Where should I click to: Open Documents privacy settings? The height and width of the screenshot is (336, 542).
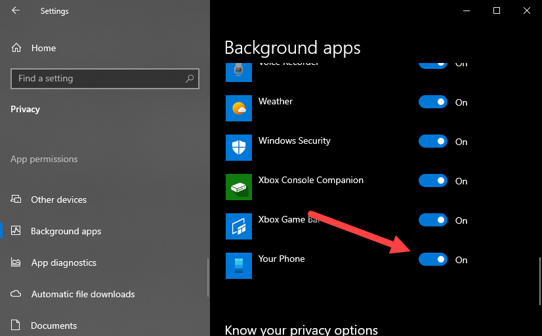coord(54,325)
